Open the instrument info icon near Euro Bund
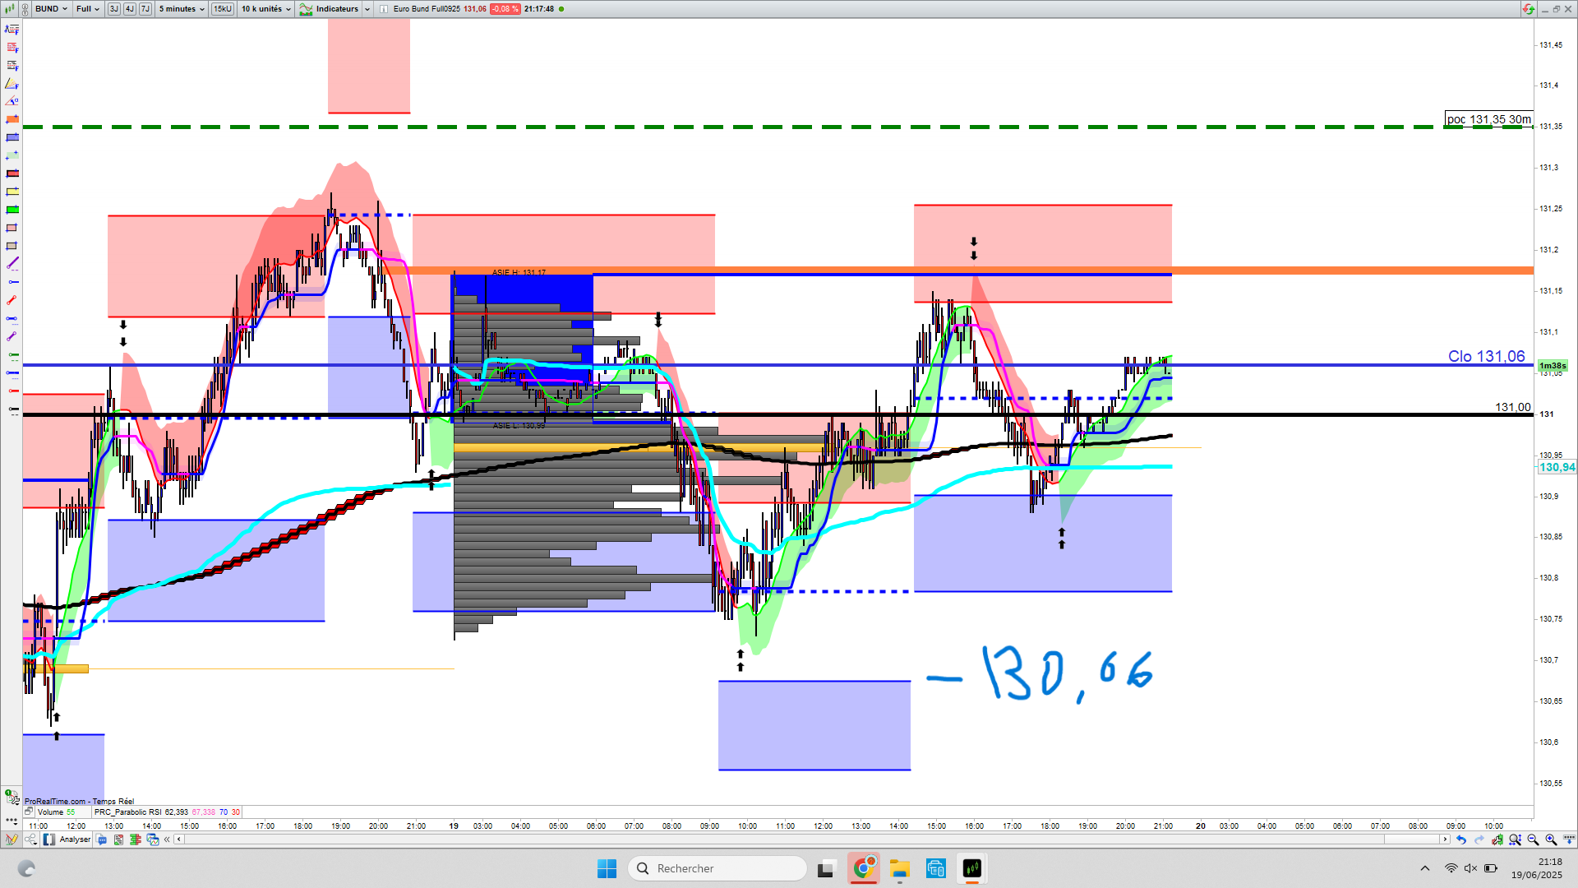 click(x=384, y=9)
